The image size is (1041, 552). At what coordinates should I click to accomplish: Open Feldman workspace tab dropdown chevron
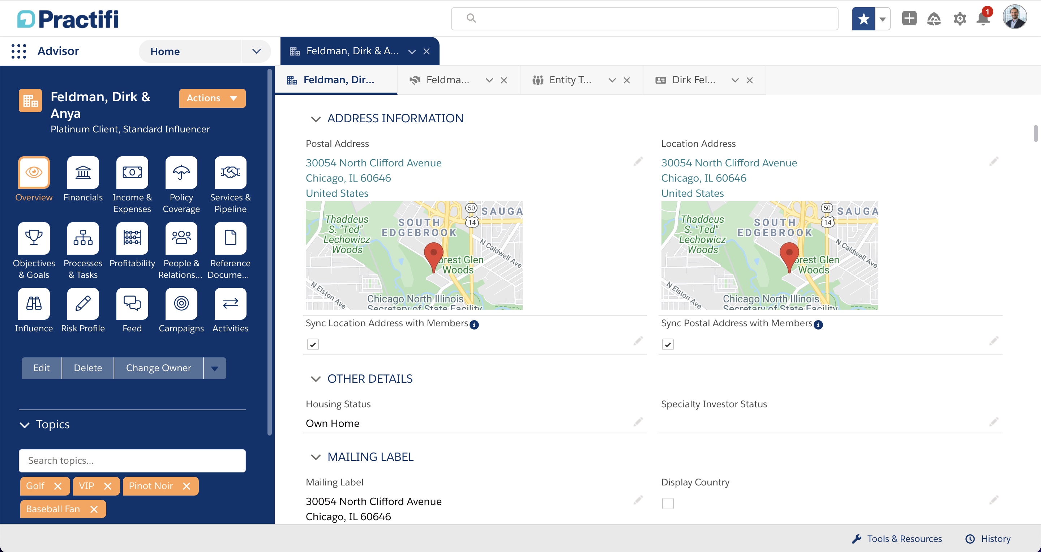(412, 52)
